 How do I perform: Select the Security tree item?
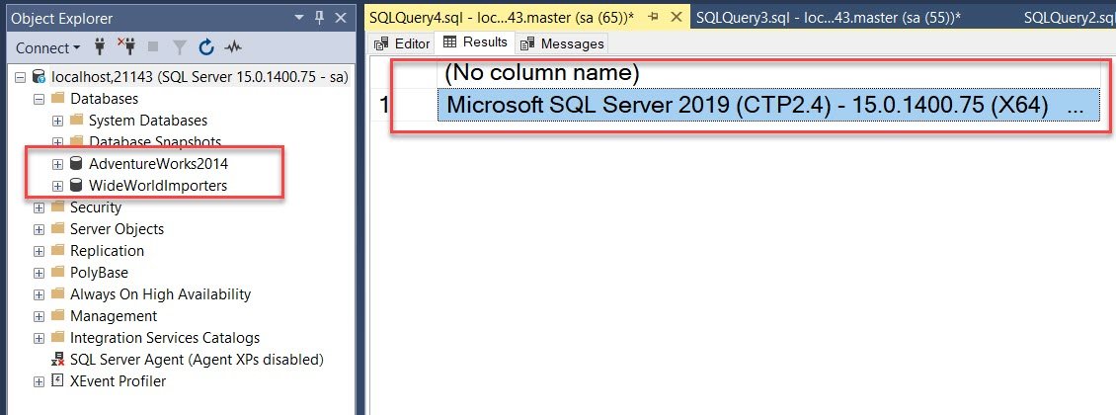click(x=96, y=207)
